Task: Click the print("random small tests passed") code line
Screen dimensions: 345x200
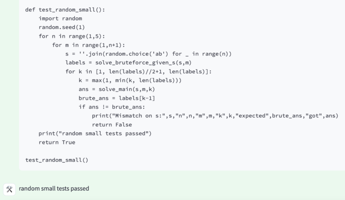Action: click(95, 134)
